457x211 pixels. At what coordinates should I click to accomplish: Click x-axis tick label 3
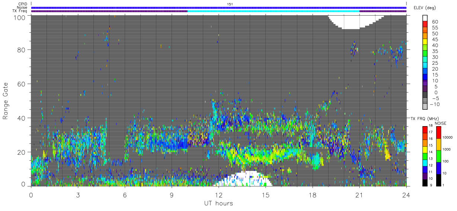(78, 195)
